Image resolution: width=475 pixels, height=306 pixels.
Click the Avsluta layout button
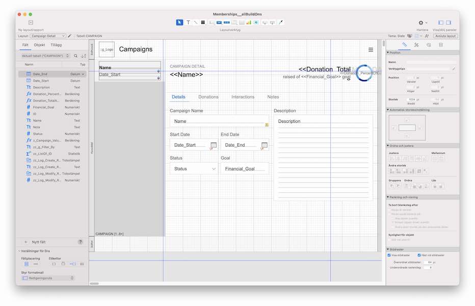(445, 36)
